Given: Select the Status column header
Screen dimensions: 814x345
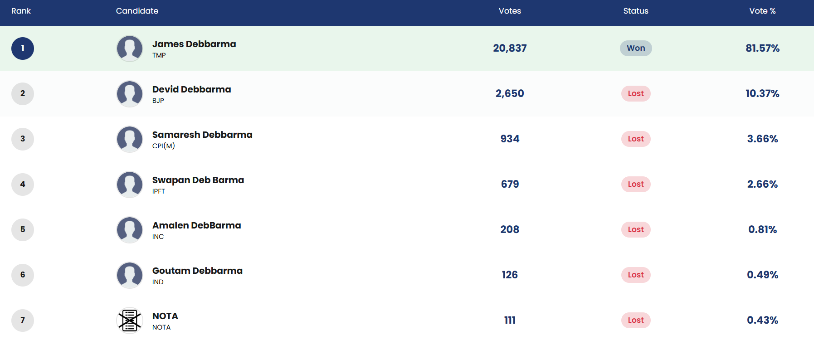Looking at the screenshot, I should click(x=636, y=11).
